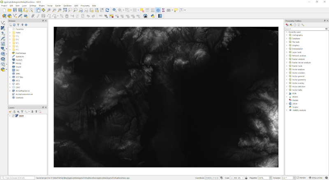Toggle the Render checkbox in status bar
The height and width of the screenshot is (180, 329).
(x=298, y=178)
